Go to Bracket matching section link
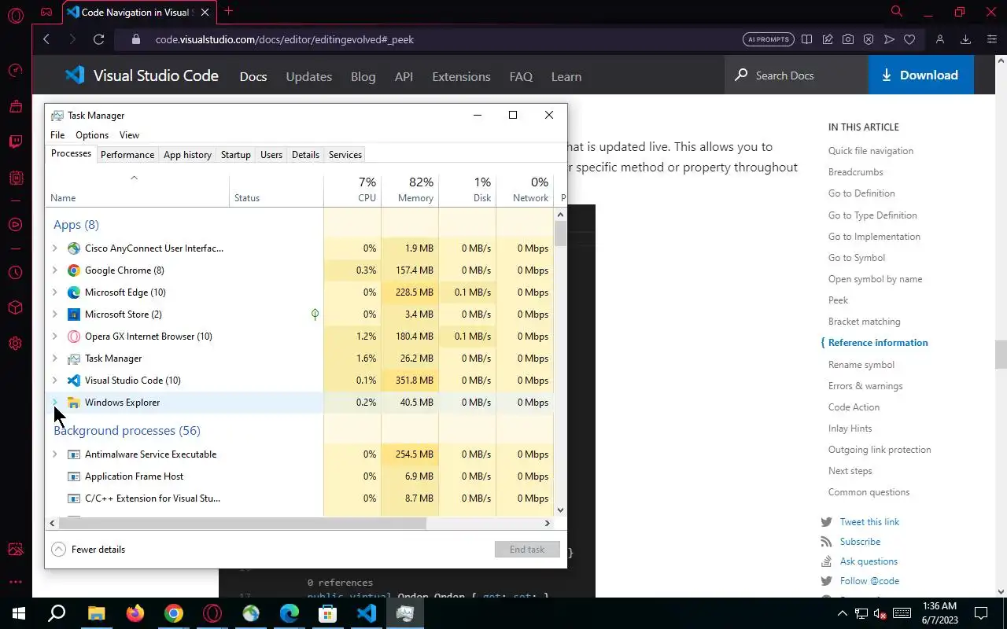The image size is (1007, 629). point(864,322)
